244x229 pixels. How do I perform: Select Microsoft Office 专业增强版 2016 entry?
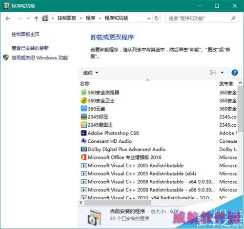121,157
